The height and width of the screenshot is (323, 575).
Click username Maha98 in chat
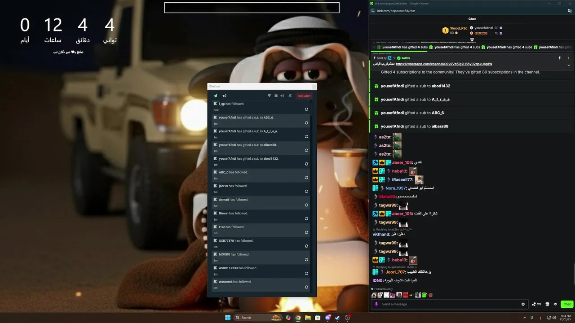click(387, 196)
